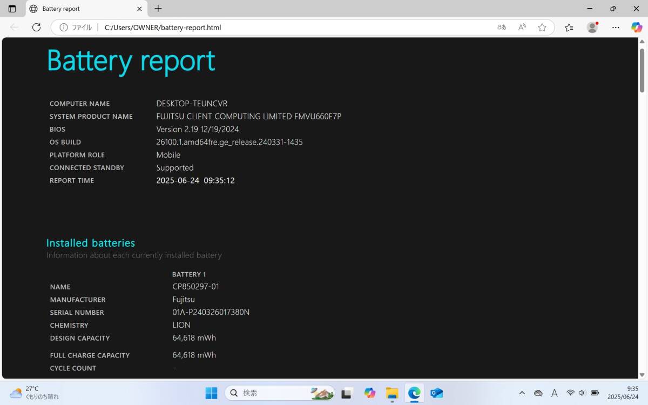Click report time 2025-06-24 09:35:12
This screenshot has height=405, width=648.
coord(195,181)
